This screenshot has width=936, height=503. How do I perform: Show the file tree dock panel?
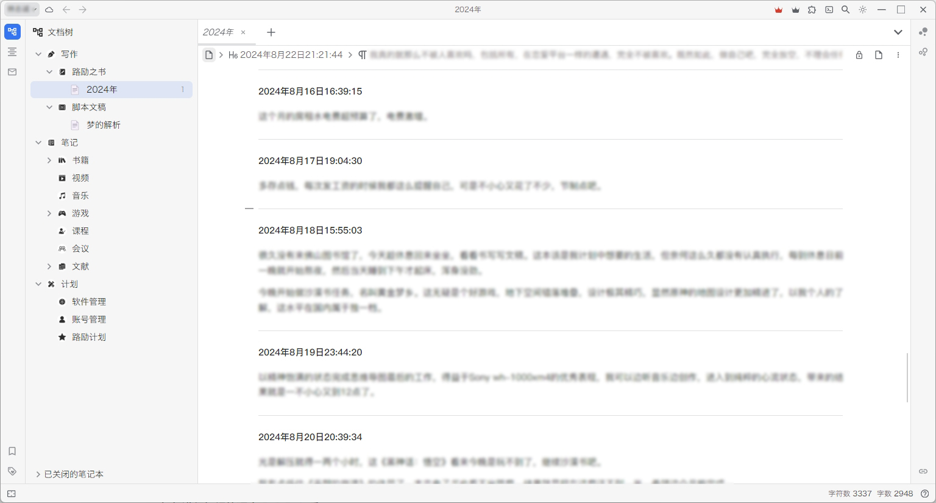[12, 32]
